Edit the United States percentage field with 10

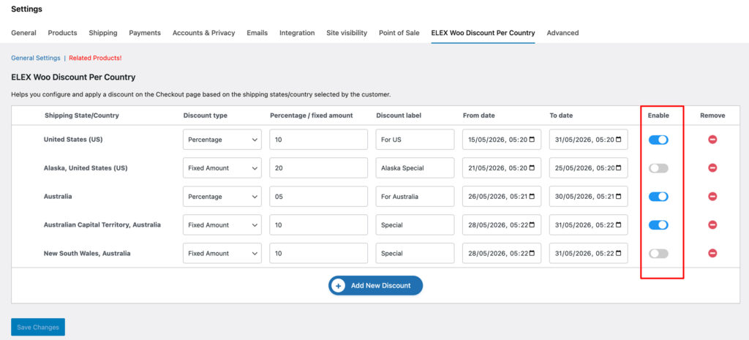(x=319, y=140)
